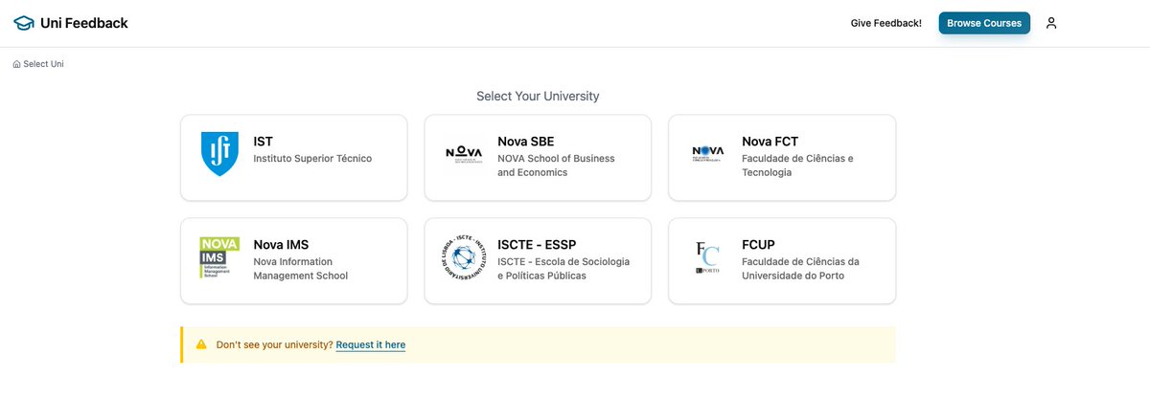Image resolution: width=1150 pixels, height=420 pixels.
Task: Open the user profile icon
Action: [x=1051, y=23]
